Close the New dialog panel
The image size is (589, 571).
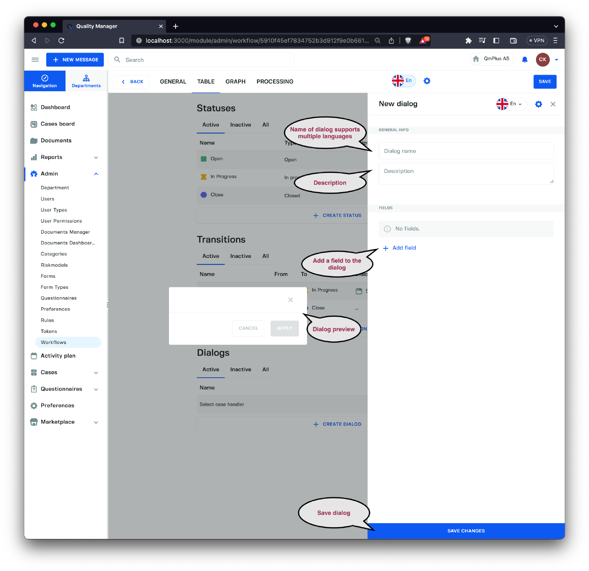tap(553, 104)
